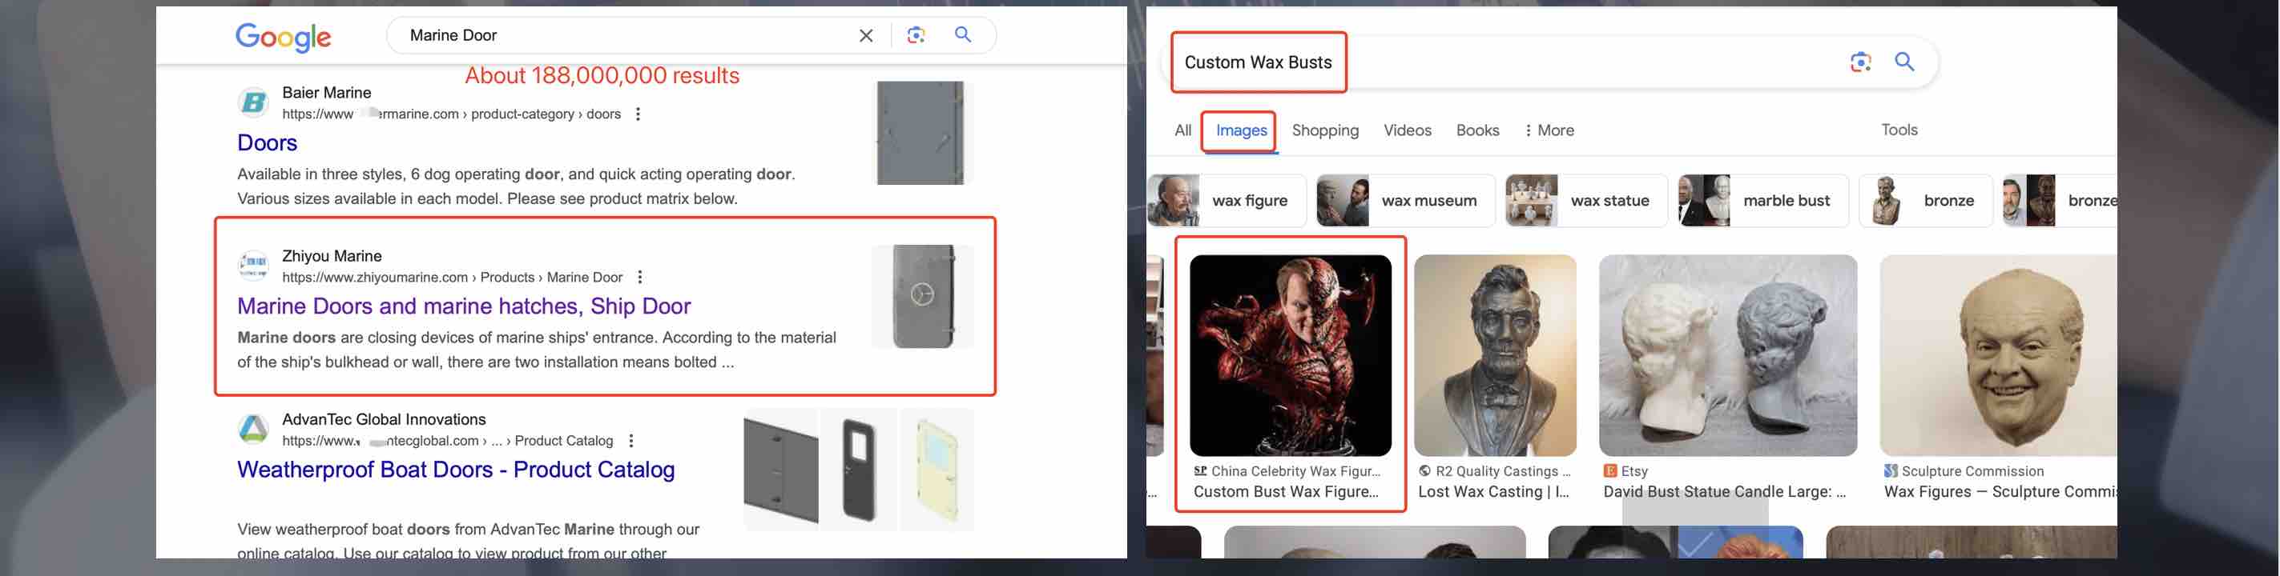Switch to the All tab

pyautogui.click(x=1182, y=130)
